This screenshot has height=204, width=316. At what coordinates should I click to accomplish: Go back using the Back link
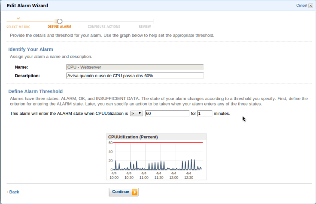click(14, 192)
